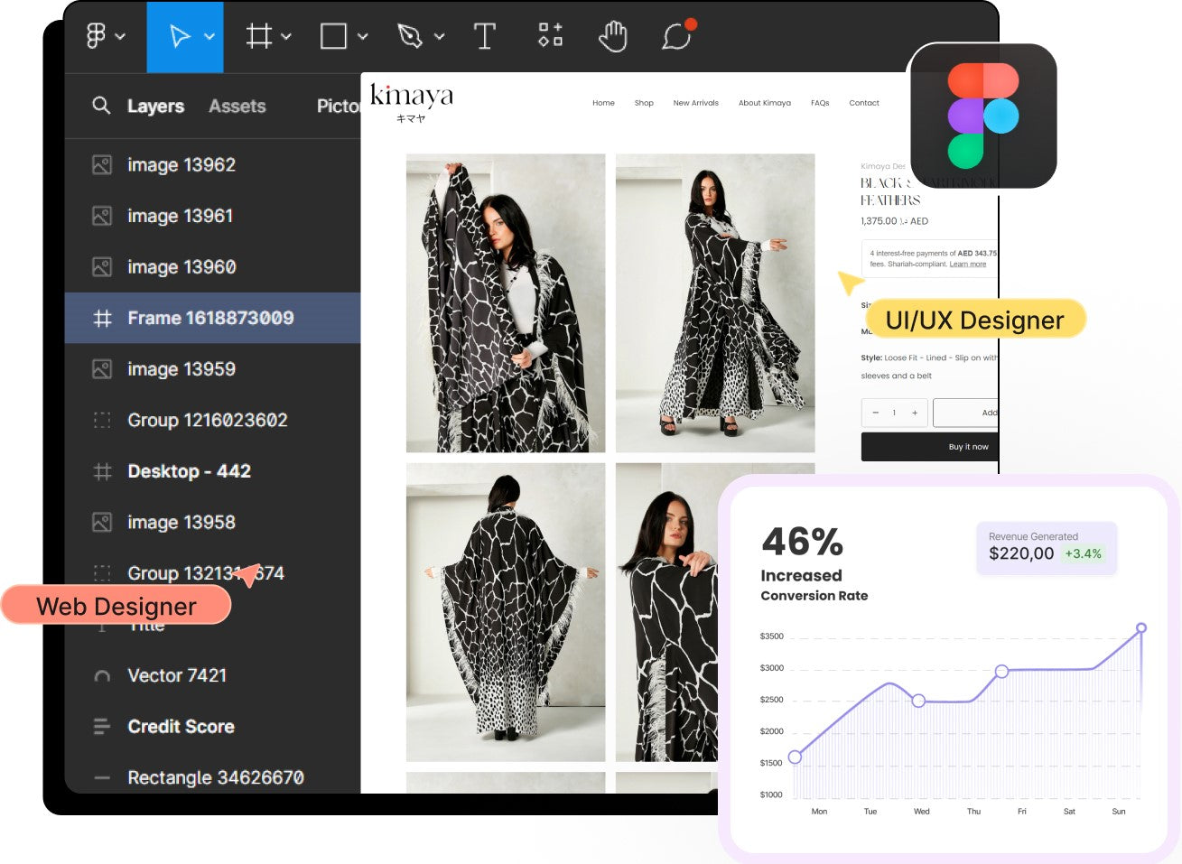Activate the Hand tool
The height and width of the screenshot is (864, 1182).
(x=613, y=36)
